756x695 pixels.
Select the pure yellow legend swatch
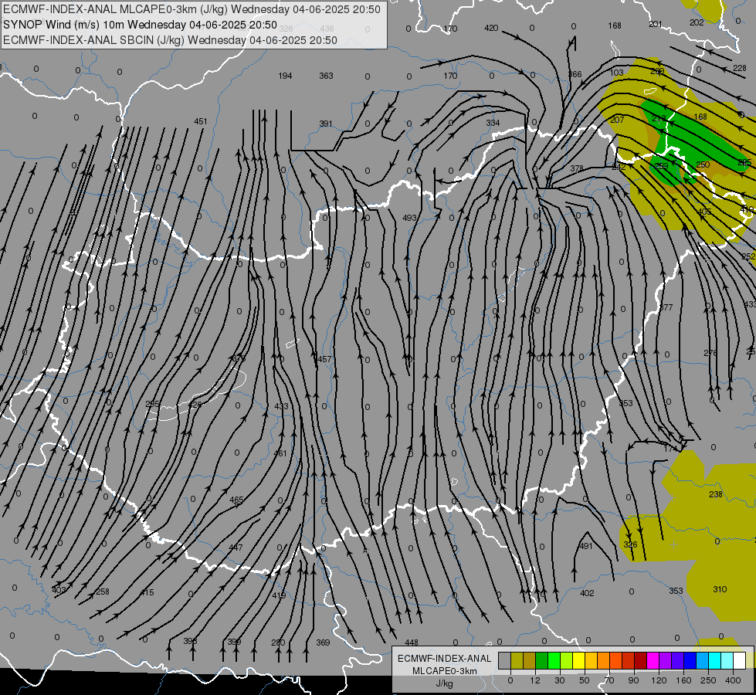(x=578, y=660)
